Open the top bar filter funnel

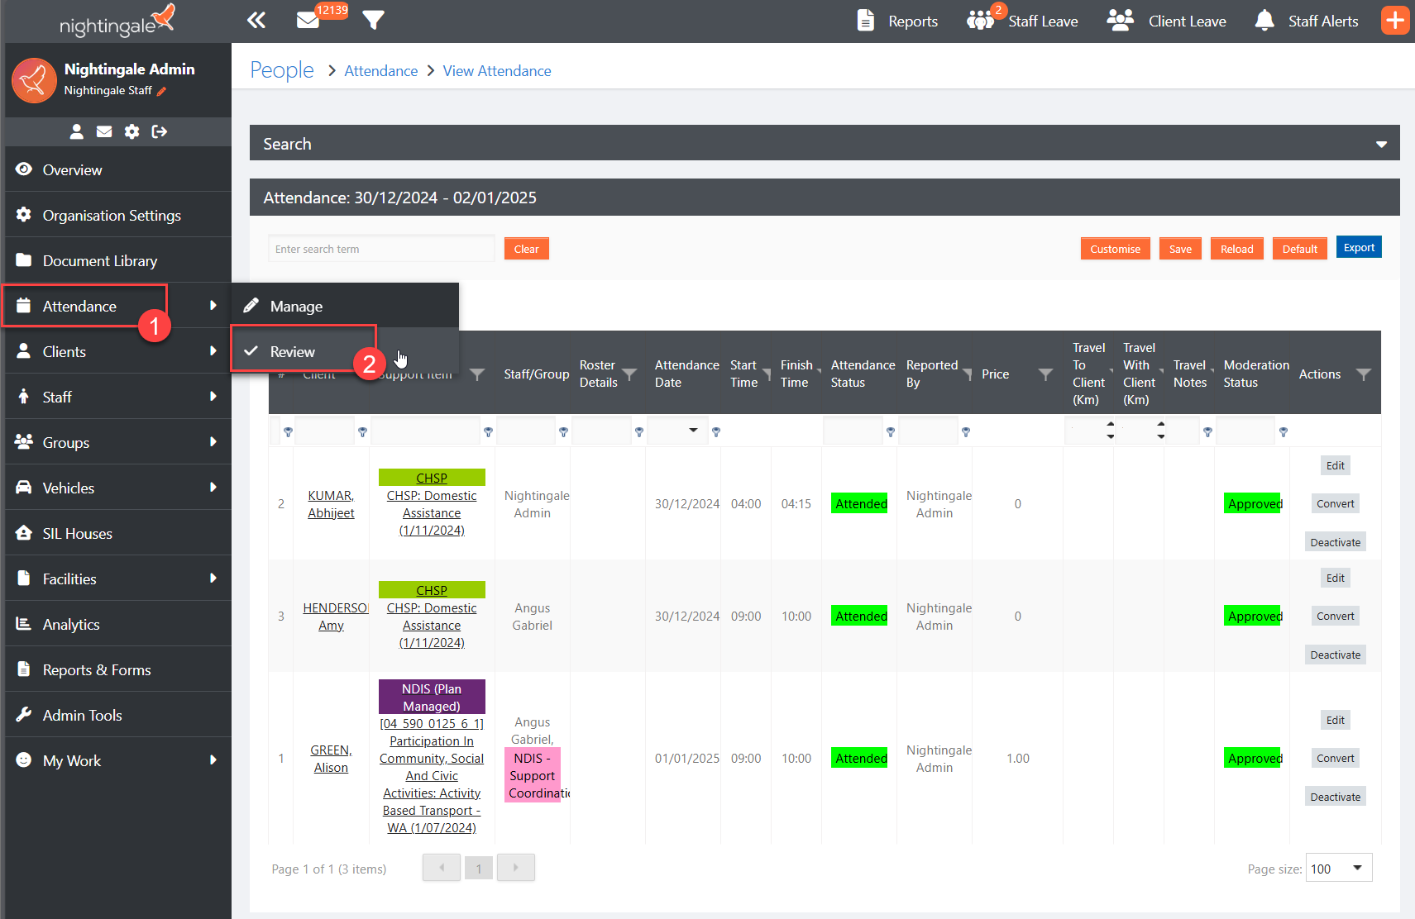tap(374, 20)
